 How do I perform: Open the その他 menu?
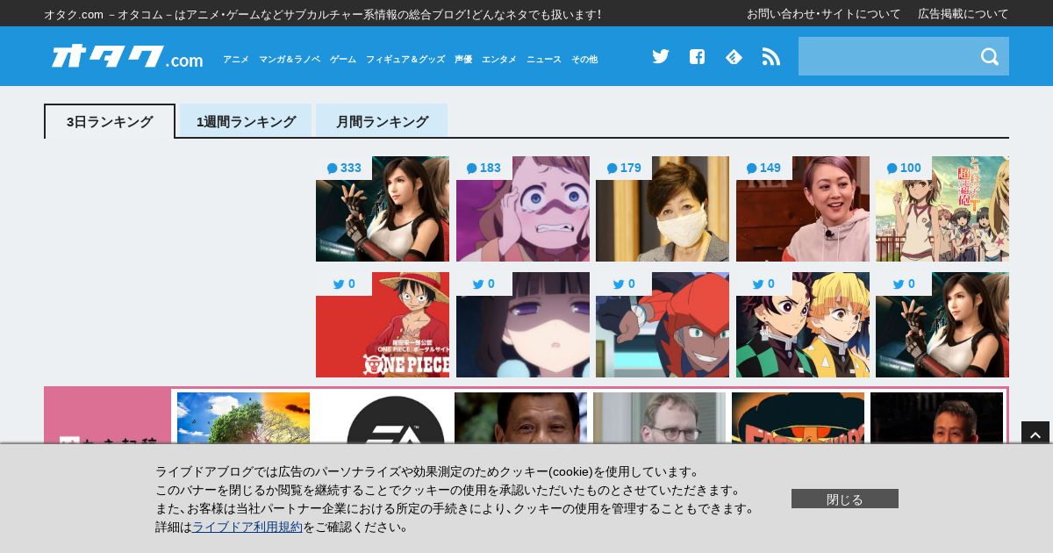(x=584, y=59)
